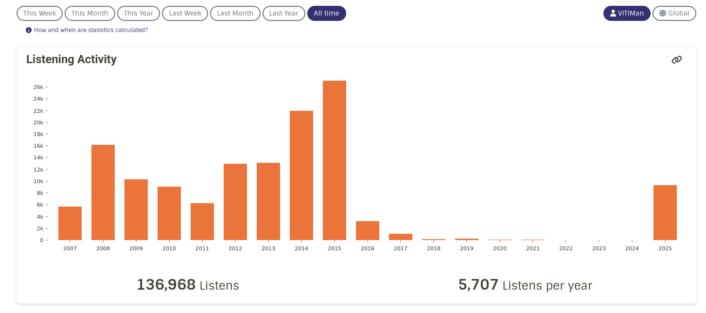Show Last Month statistics

235,14
